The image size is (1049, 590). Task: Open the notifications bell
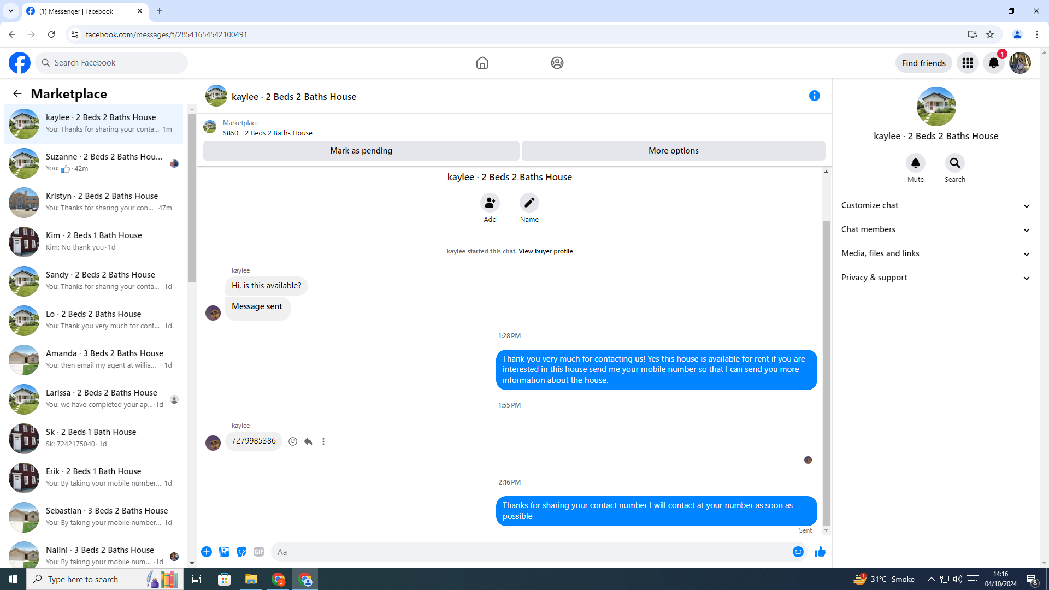(994, 63)
